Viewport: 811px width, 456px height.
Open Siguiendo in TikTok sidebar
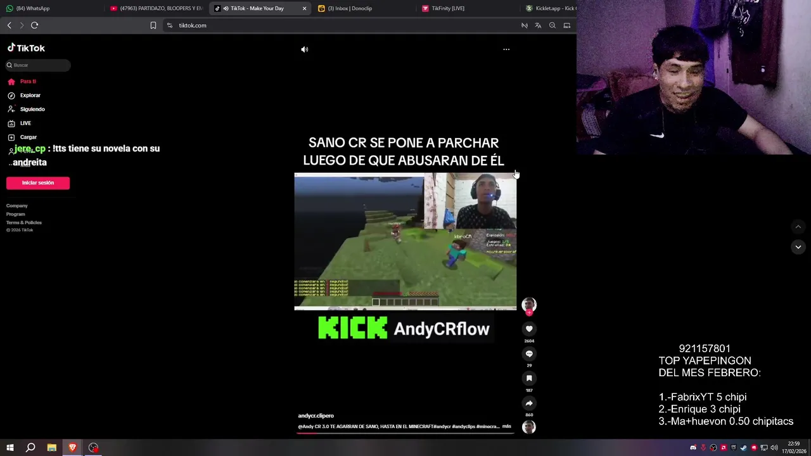click(x=32, y=109)
